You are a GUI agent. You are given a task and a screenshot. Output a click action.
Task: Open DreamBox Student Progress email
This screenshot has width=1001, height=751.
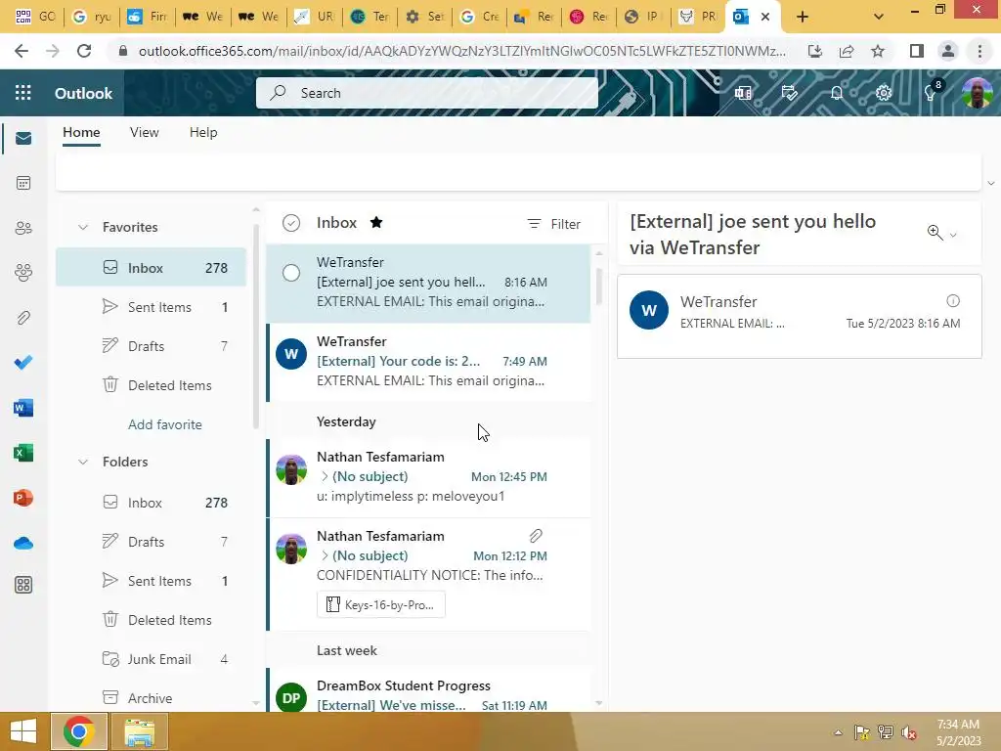point(428,691)
